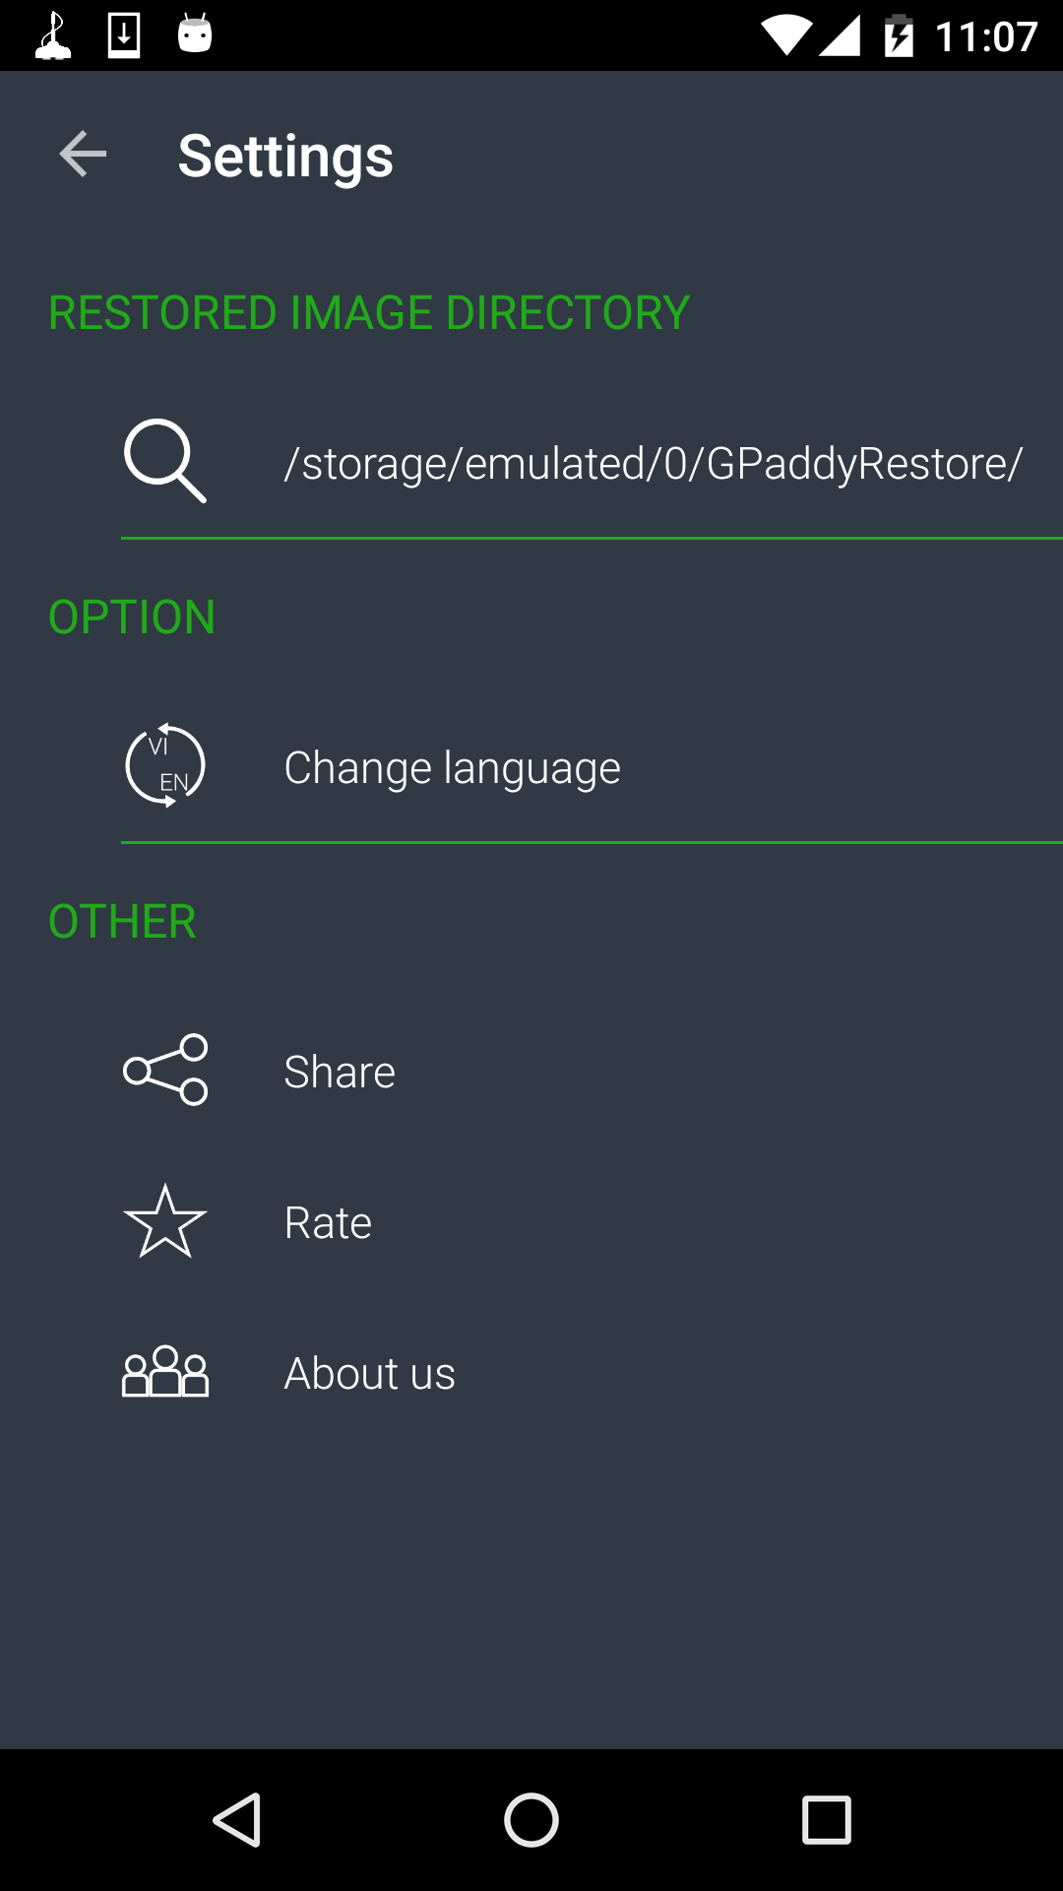Tap the magnifying glass search icon
Screen dimensions: 1063x1891
pyautogui.click(x=164, y=461)
